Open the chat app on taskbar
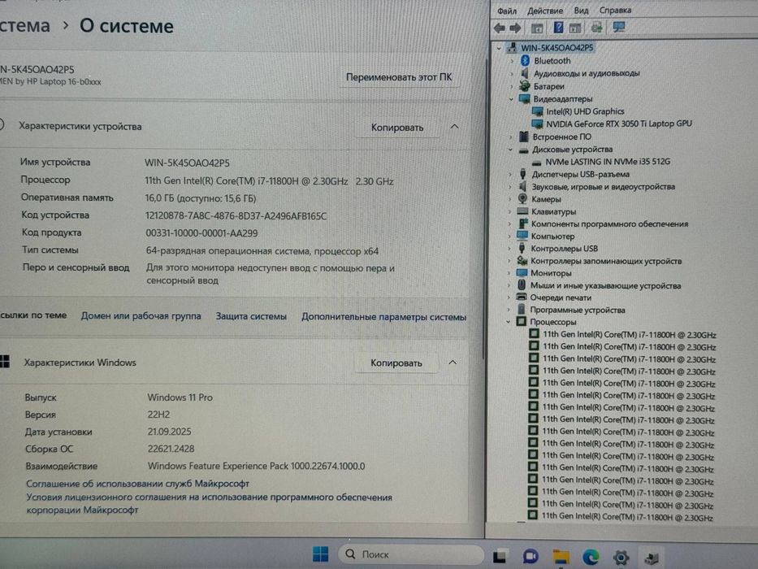Image resolution: width=758 pixels, height=569 pixels. (531, 557)
